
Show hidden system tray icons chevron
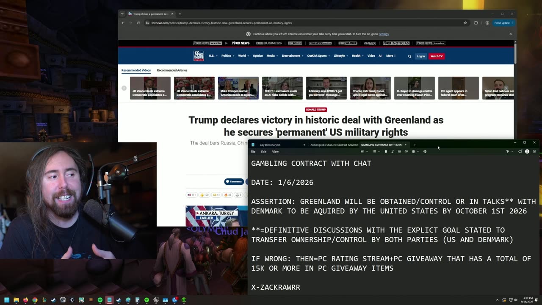coord(498,300)
